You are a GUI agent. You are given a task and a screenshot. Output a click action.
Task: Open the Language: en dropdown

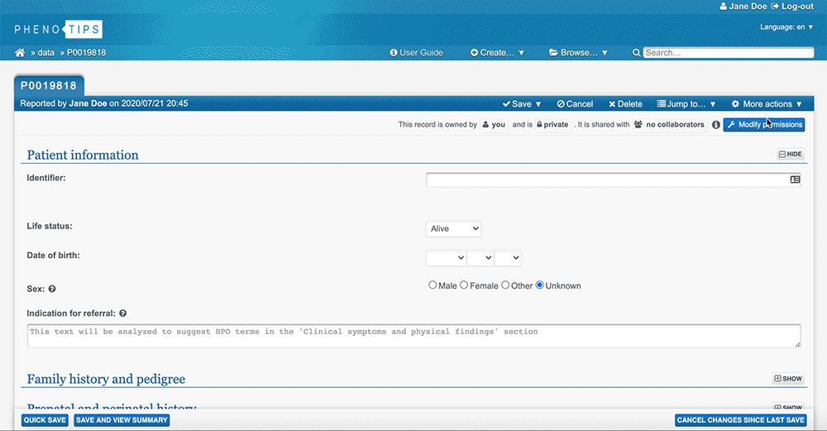click(x=786, y=27)
